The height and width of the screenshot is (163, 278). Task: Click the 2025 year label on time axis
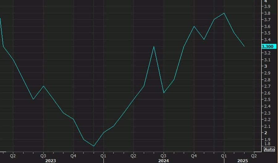click(x=243, y=160)
